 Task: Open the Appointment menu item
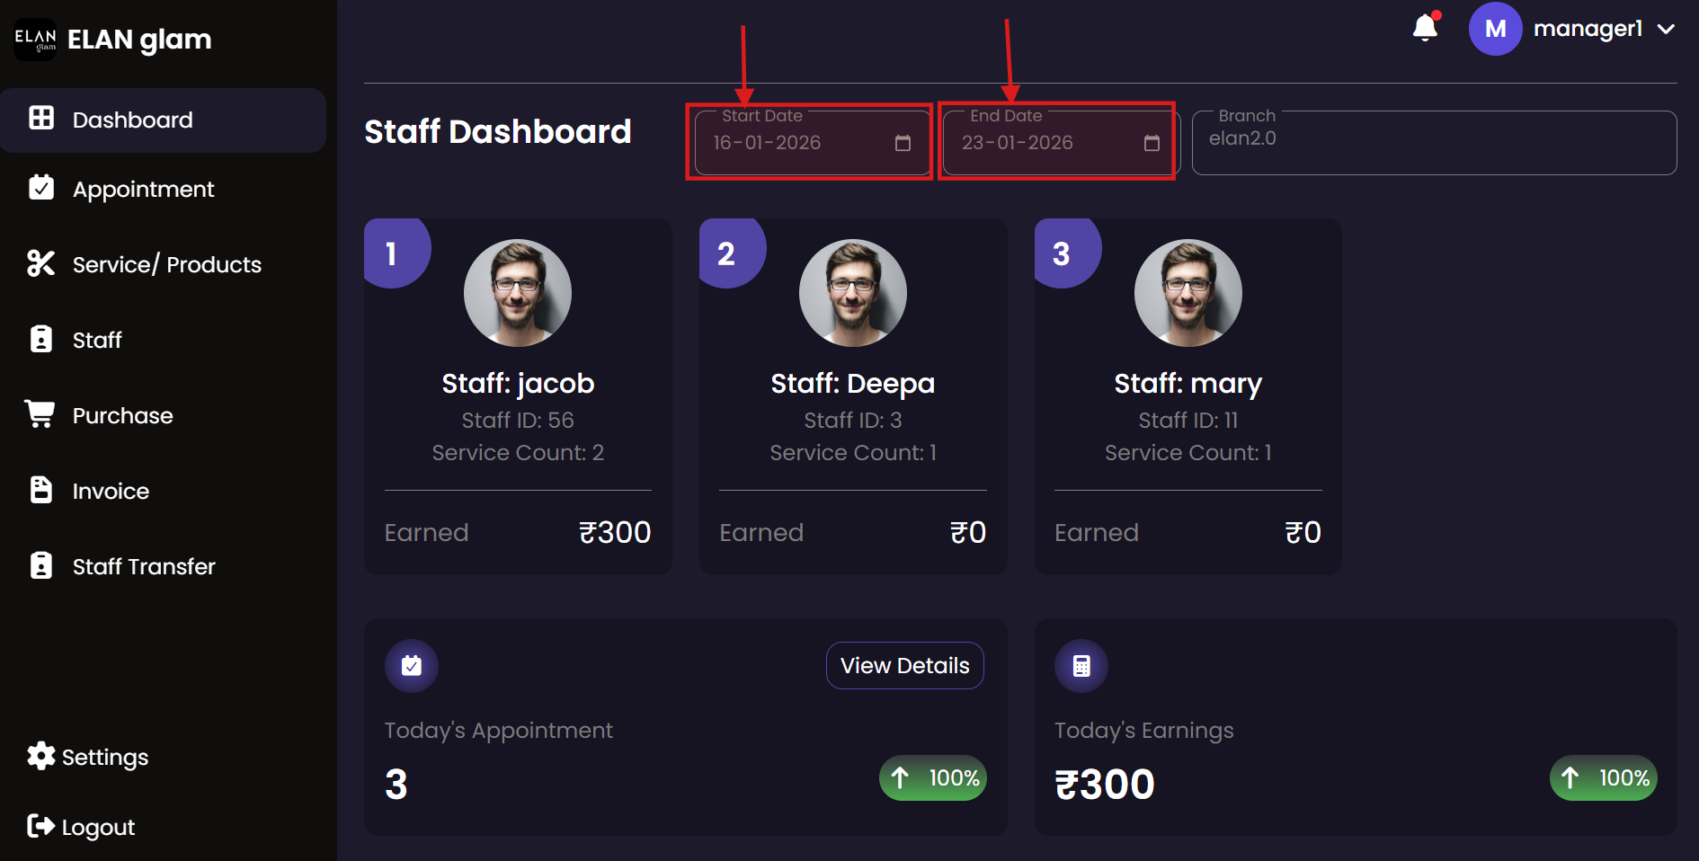coord(143,189)
